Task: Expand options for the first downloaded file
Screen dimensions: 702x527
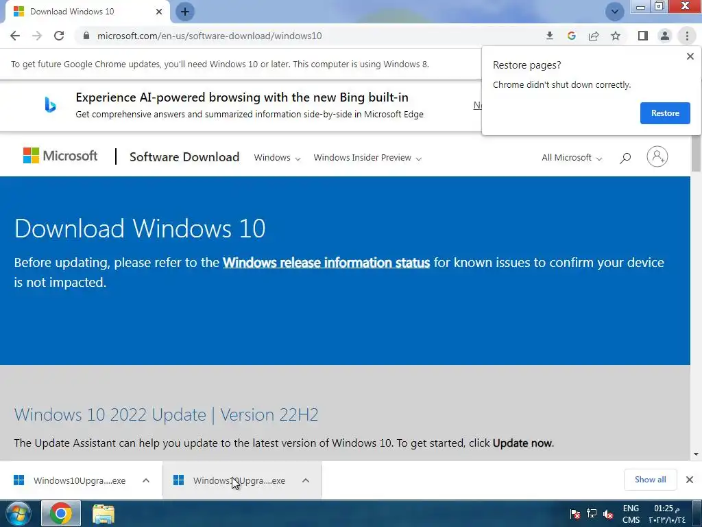Action: [146, 480]
